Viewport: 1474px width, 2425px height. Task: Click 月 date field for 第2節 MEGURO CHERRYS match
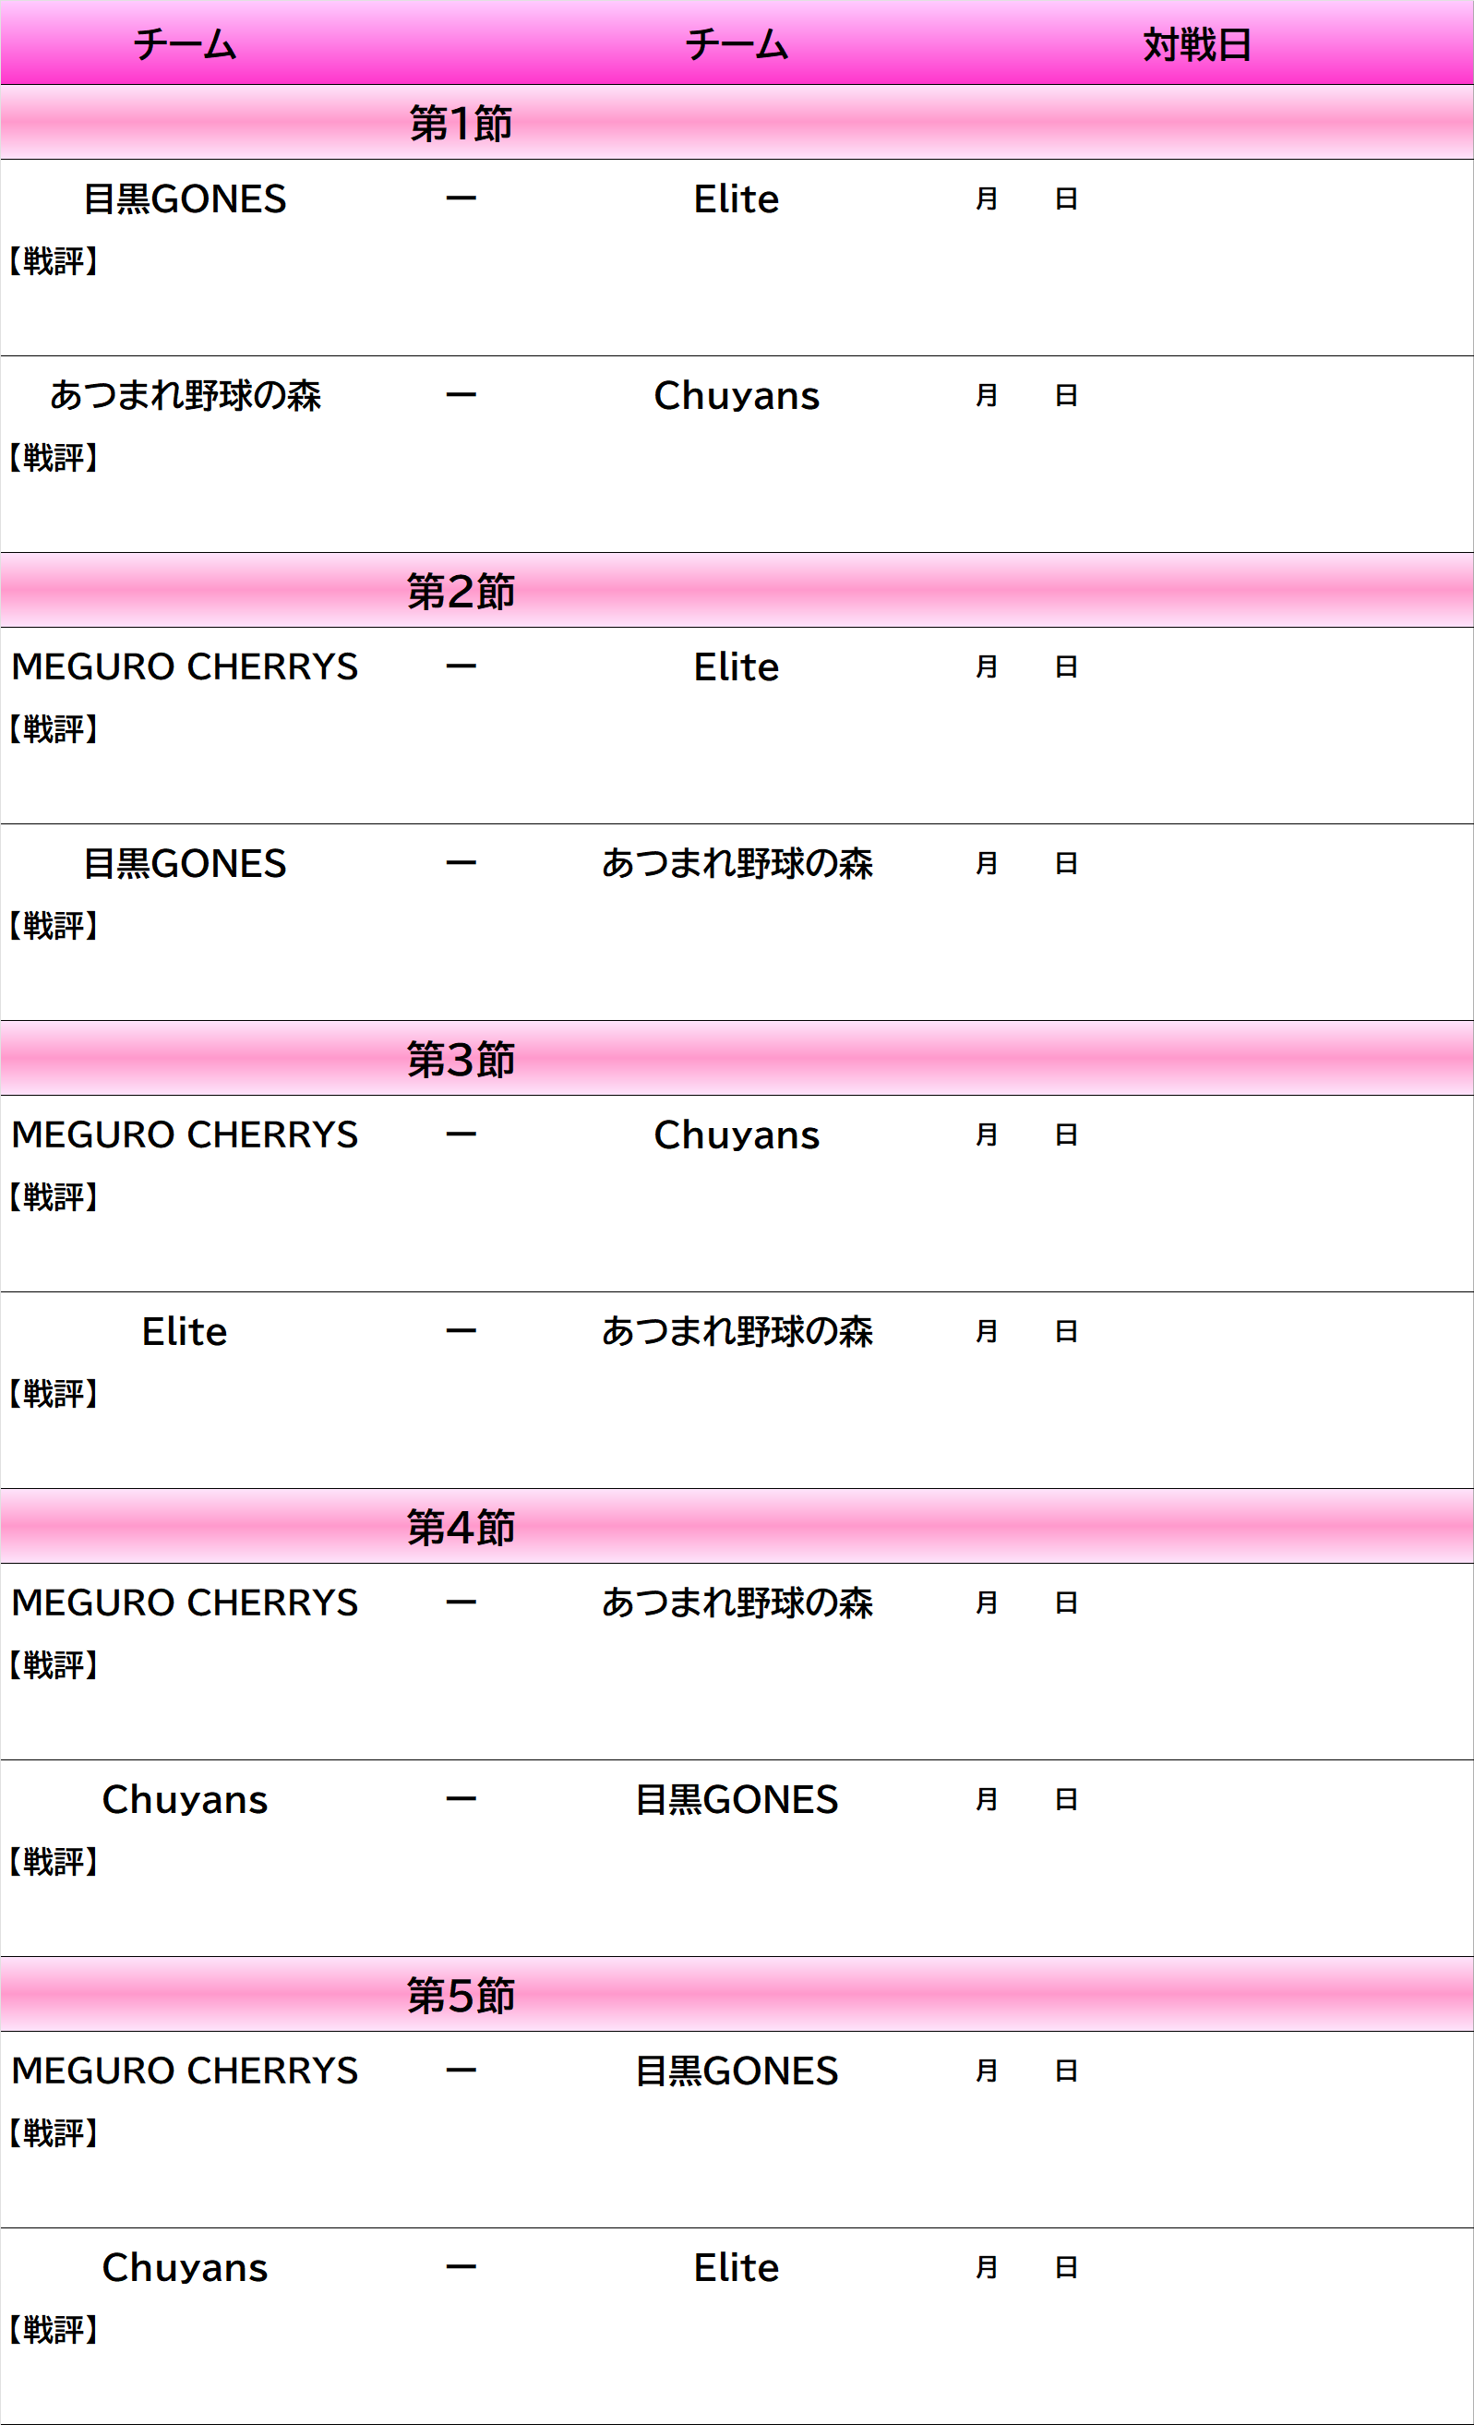point(986,667)
